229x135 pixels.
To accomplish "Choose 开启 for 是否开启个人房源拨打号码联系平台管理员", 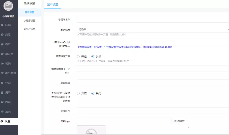I will [x=78, y=93].
